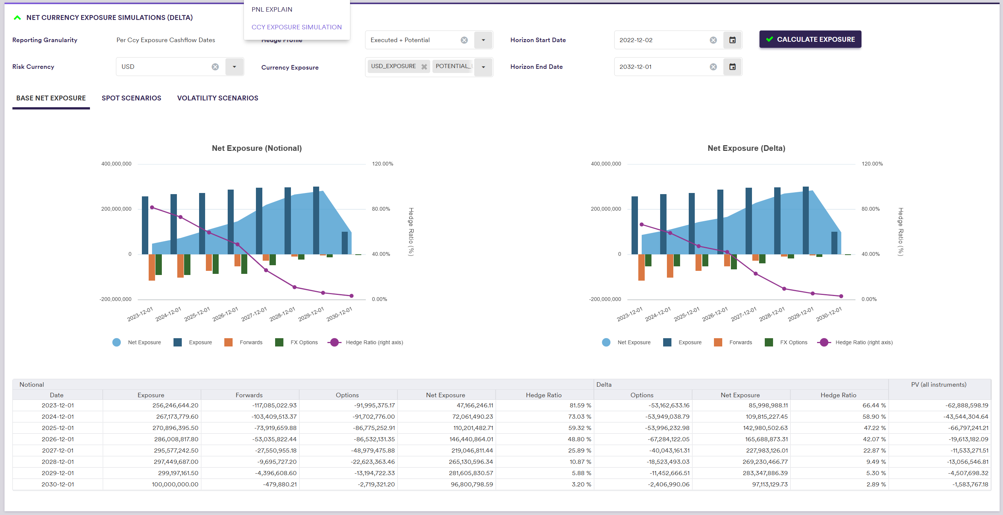This screenshot has height=515, width=1003.
Task: Open the Volatility Scenarios tab
Action: (x=217, y=98)
